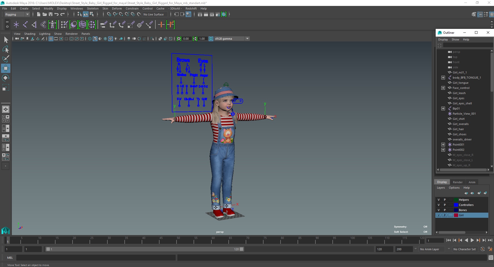Image resolution: width=494 pixels, height=267 pixels.
Task: Select the single perspective panel layout
Action: pos(6,109)
